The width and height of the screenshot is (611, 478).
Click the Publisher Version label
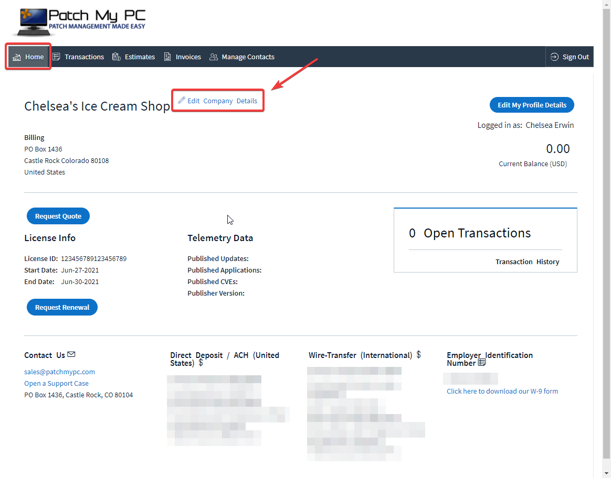pyautogui.click(x=216, y=294)
